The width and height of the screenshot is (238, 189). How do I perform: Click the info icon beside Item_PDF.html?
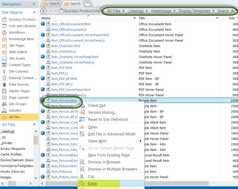click(x=42, y=68)
